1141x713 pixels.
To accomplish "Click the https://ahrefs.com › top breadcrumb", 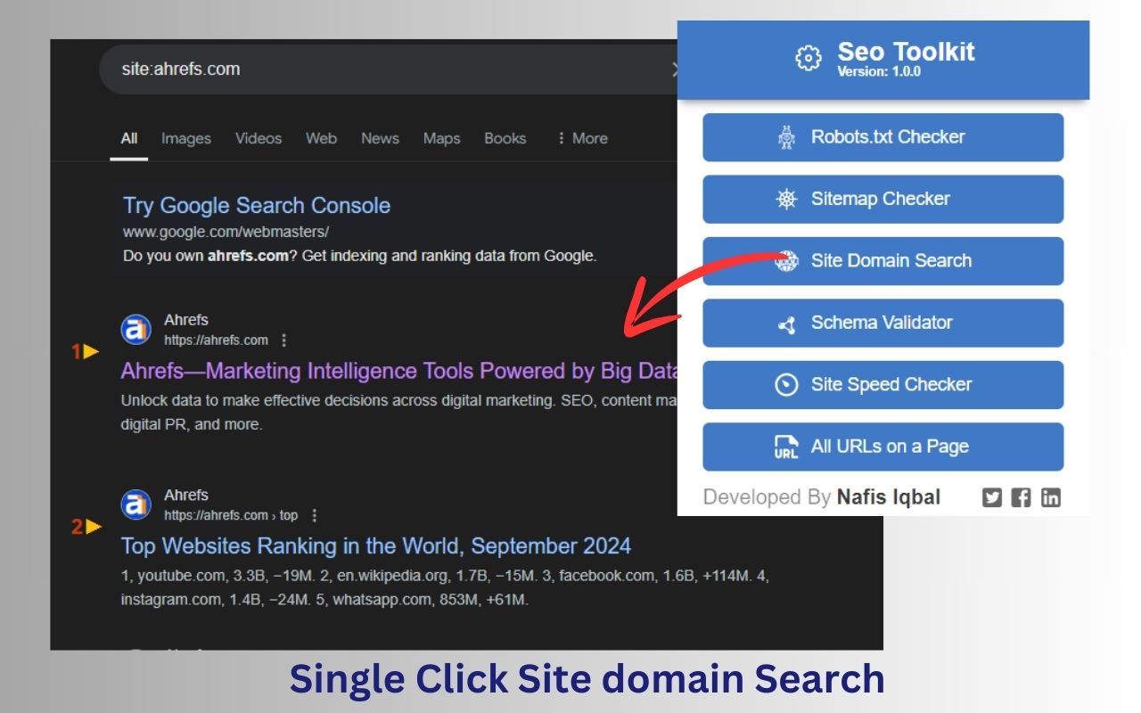I will point(231,515).
